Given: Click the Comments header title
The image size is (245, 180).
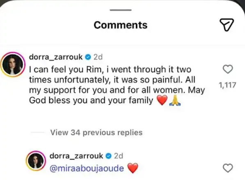Looking at the screenshot, I should (121, 25).
